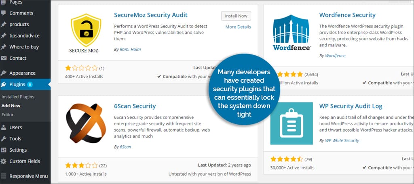
Task: Click the (22) ratings count for 6Scan
Action: coord(103,166)
